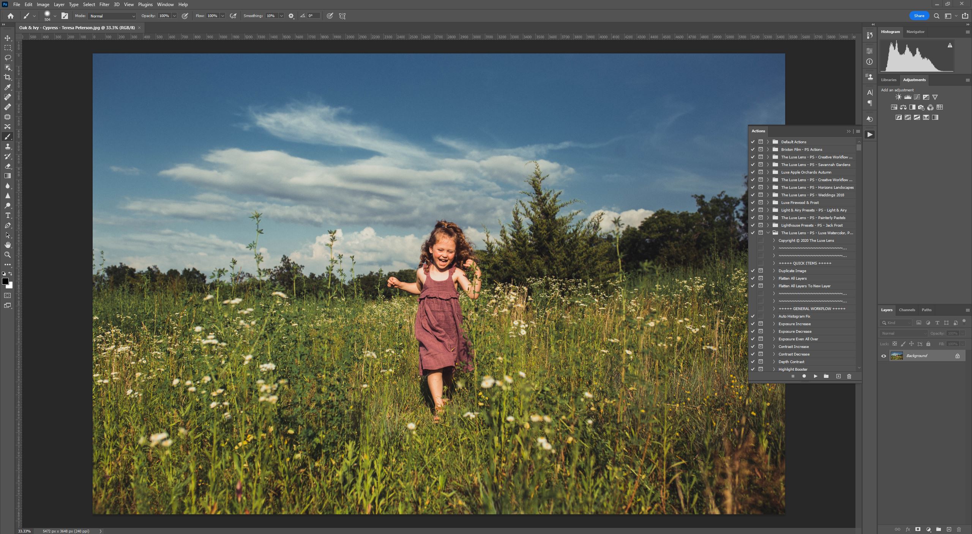
Task: Select the Crop tool
Action: (8, 77)
